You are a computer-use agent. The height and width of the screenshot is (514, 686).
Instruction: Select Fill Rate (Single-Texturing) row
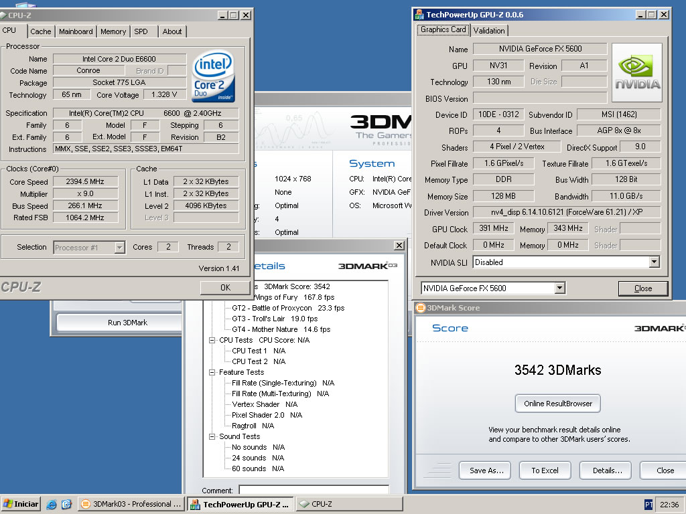(283, 383)
